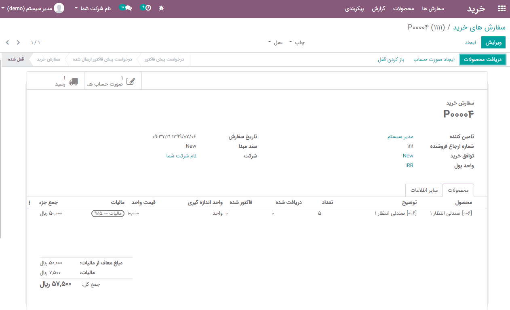Select status stage درخواست پیش فاکتور ارسال شده
Image resolution: width=510 pixels, height=310 pixels.
click(103, 59)
